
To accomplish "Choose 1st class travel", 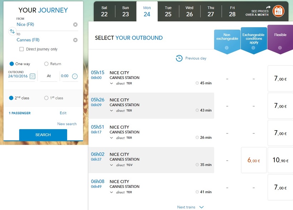I will click(46, 98).
